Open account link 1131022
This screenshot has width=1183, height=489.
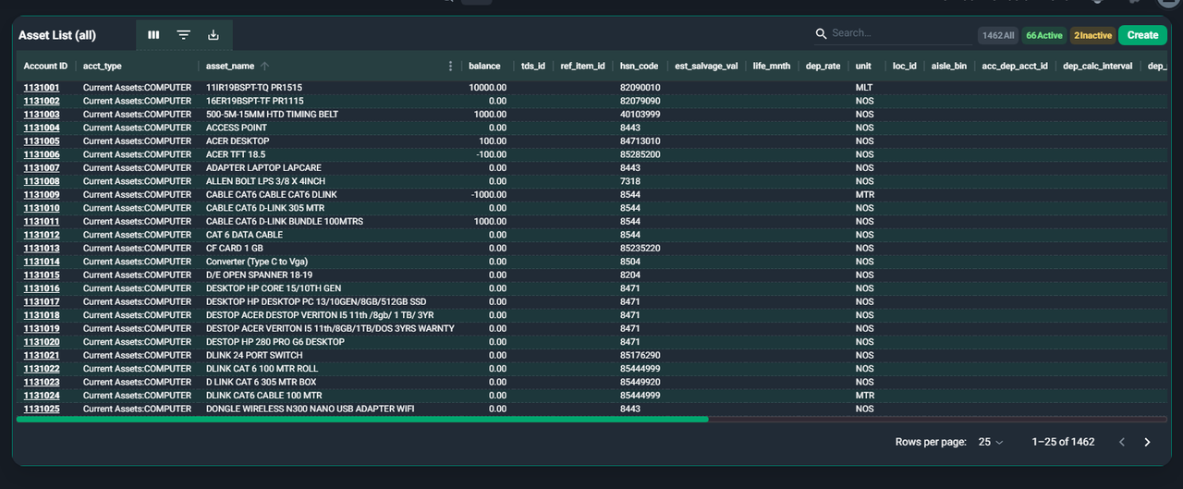point(42,369)
